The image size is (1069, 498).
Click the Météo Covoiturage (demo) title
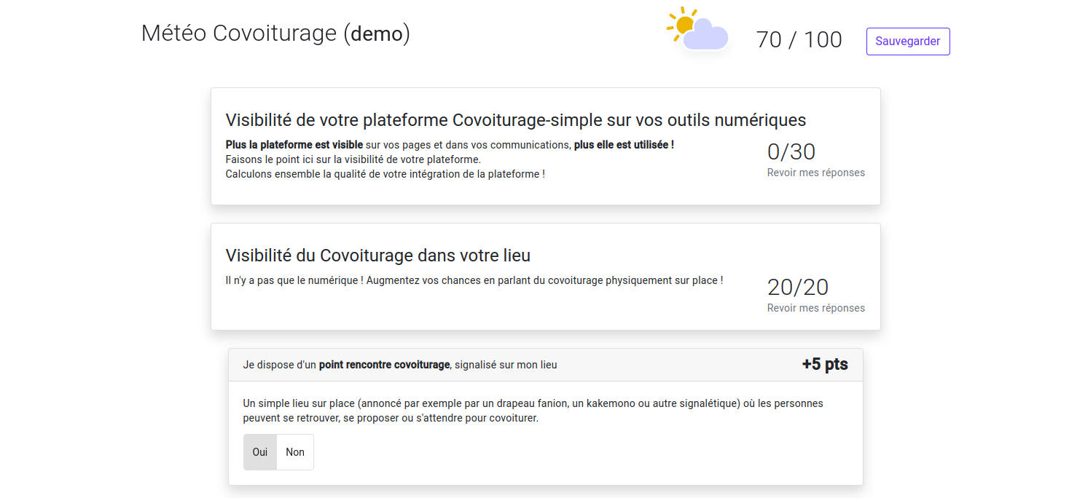click(x=275, y=33)
